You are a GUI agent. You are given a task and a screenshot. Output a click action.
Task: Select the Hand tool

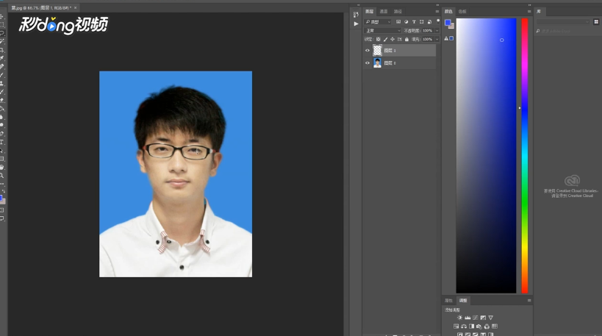[x=1, y=167]
